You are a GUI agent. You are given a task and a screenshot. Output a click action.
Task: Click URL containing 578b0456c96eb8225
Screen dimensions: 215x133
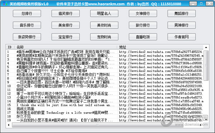click(x=161, y=109)
